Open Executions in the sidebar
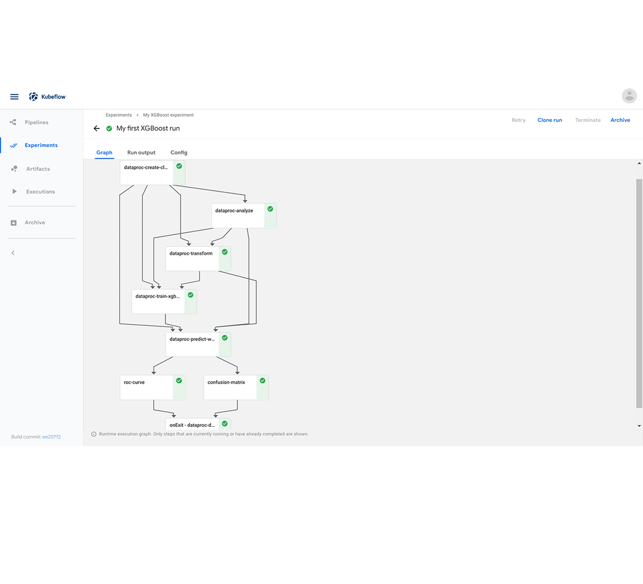643x584 pixels. click(x=40, y=192)
